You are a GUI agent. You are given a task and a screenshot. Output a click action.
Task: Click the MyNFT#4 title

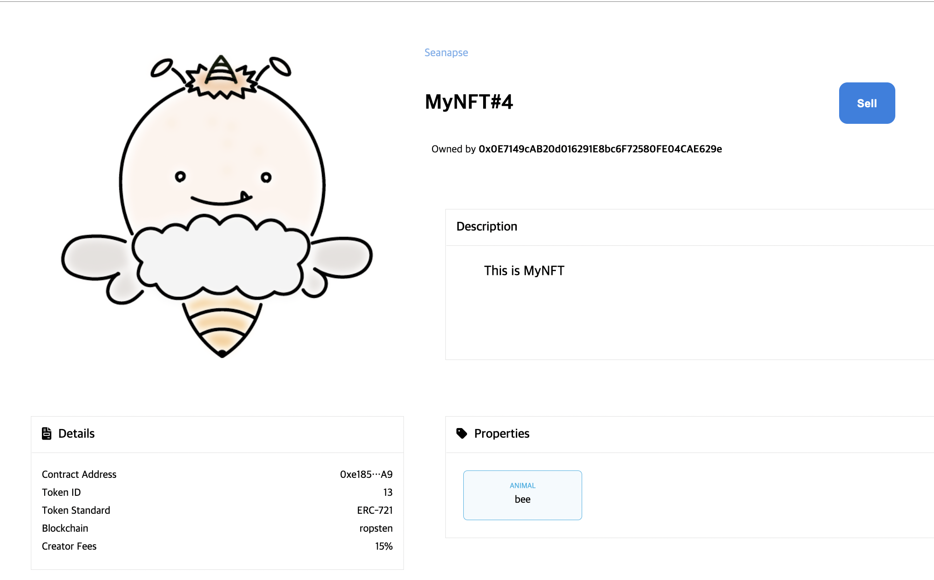click(468, 102)
